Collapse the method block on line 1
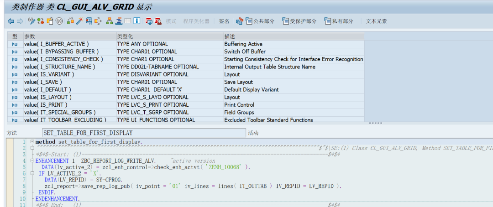This screenshot has height=207, width=493. [32, 142]
